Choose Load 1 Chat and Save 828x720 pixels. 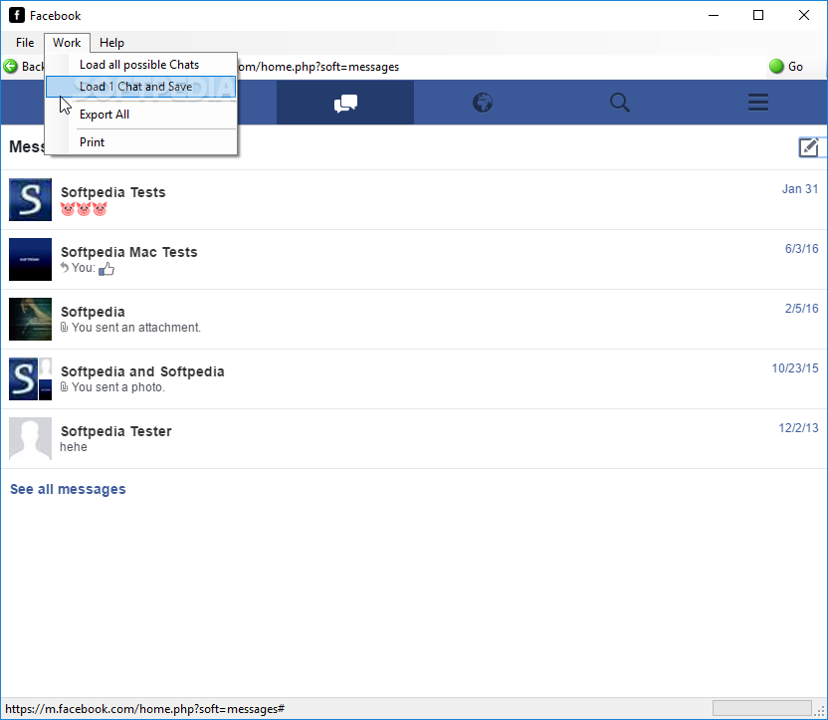pos(140,87)
